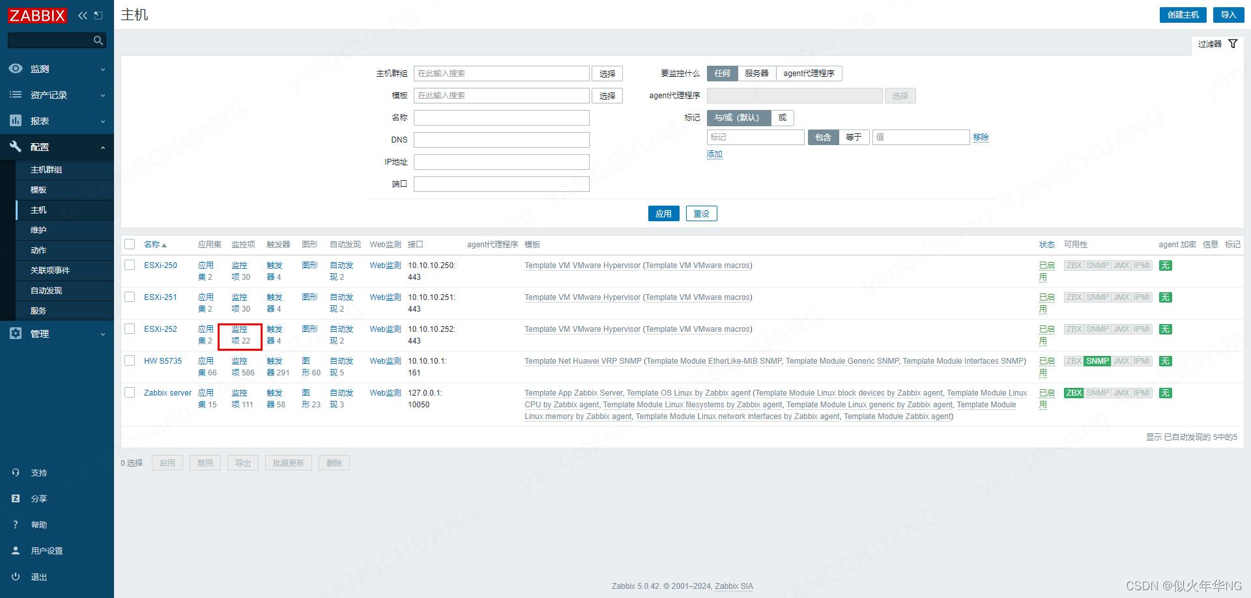Click 选择 button for 模板

(x=607, y=96)
